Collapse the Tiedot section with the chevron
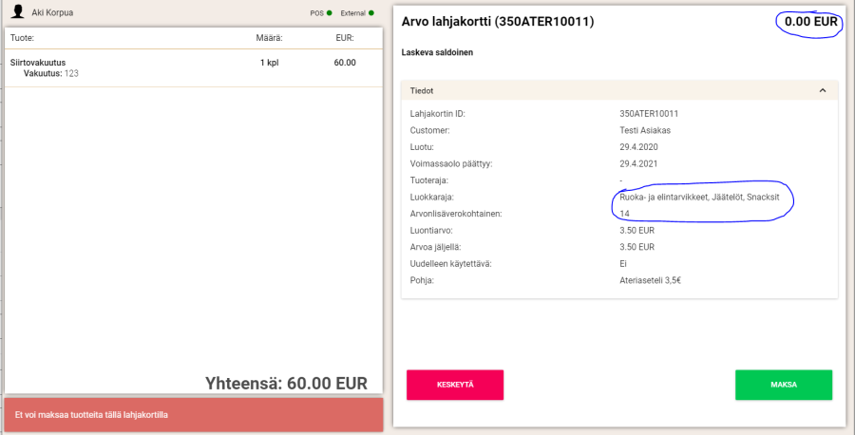 [823, 91]
